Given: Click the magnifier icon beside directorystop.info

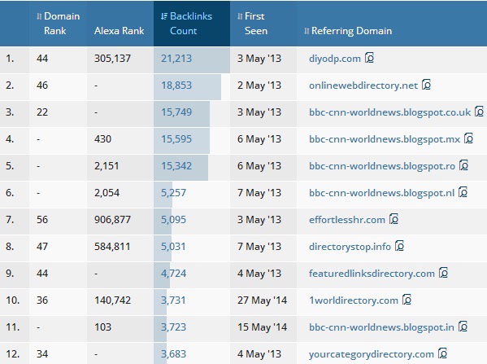Looking at the screenshot, I should pyautogui.click(x=399, y=246).
